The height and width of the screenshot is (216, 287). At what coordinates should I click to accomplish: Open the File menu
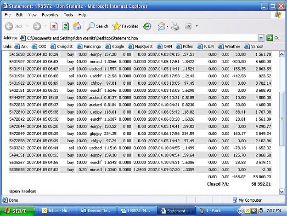pos(7,15)
